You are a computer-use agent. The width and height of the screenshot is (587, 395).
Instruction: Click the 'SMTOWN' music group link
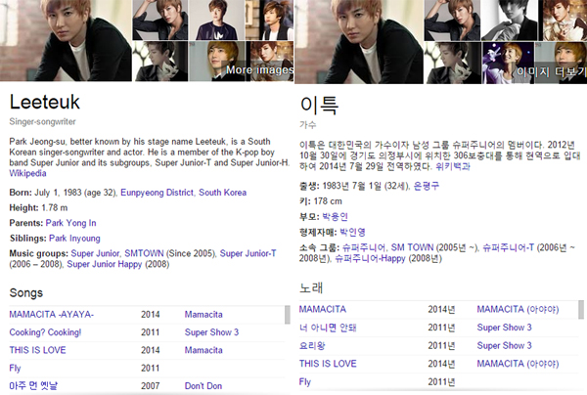[x=145, y=253]
